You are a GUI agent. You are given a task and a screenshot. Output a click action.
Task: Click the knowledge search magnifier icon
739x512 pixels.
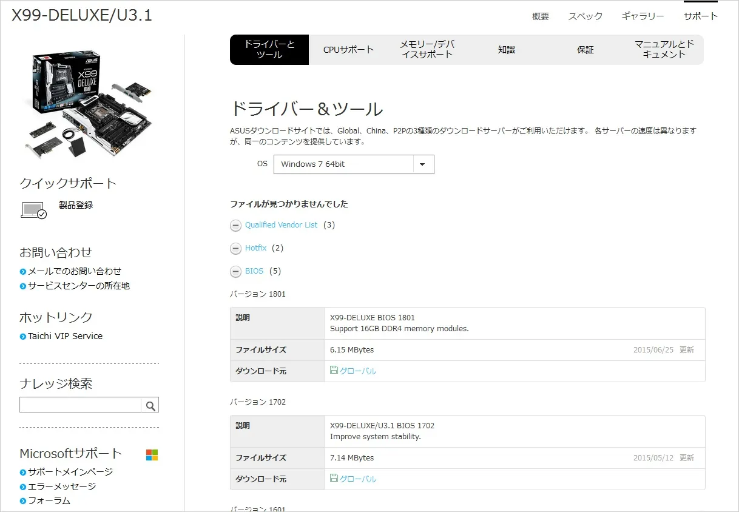click(x=150, y=405)
